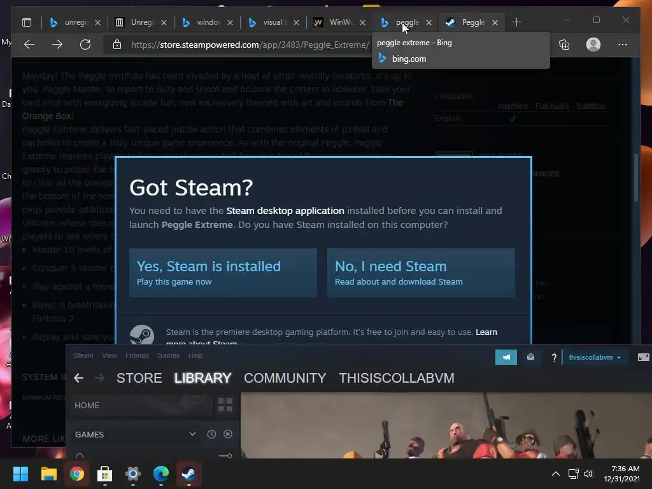Open volume control tray icon
Image resolution: width=652 pixels, height=489 pixels.
click(588, 474)
